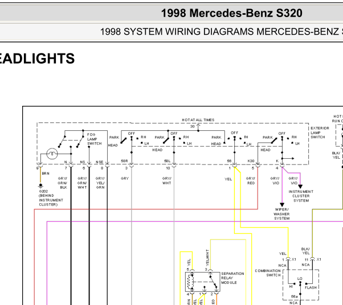
Task: Select the "1998 SYSTEM WIRING DIAGRAMS" subtitle line
Action: 222,32
